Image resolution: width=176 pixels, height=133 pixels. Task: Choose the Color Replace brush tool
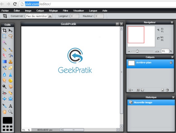4,68
